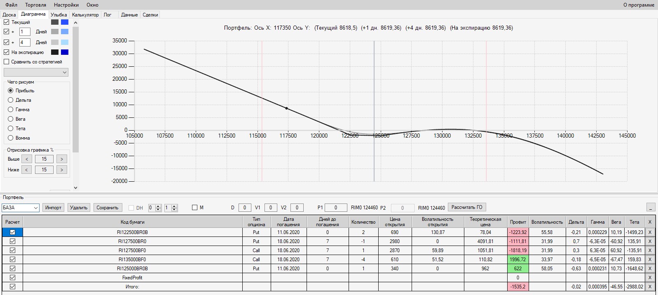The width and height of the screenshot is (658, 295).
Task: Click the V1 input field
Action: [271, 208]
